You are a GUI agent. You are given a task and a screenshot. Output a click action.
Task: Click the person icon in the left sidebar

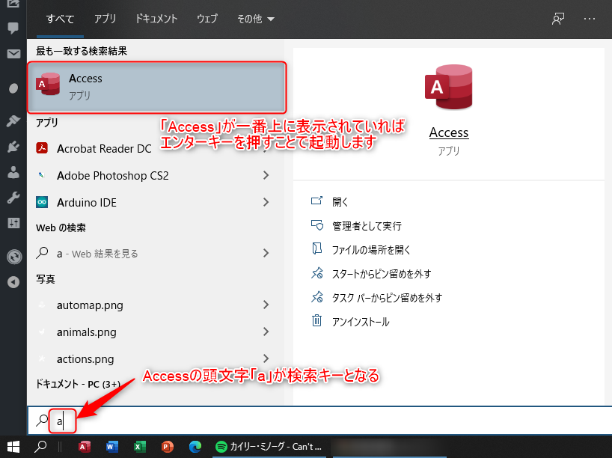click(13, 172)
